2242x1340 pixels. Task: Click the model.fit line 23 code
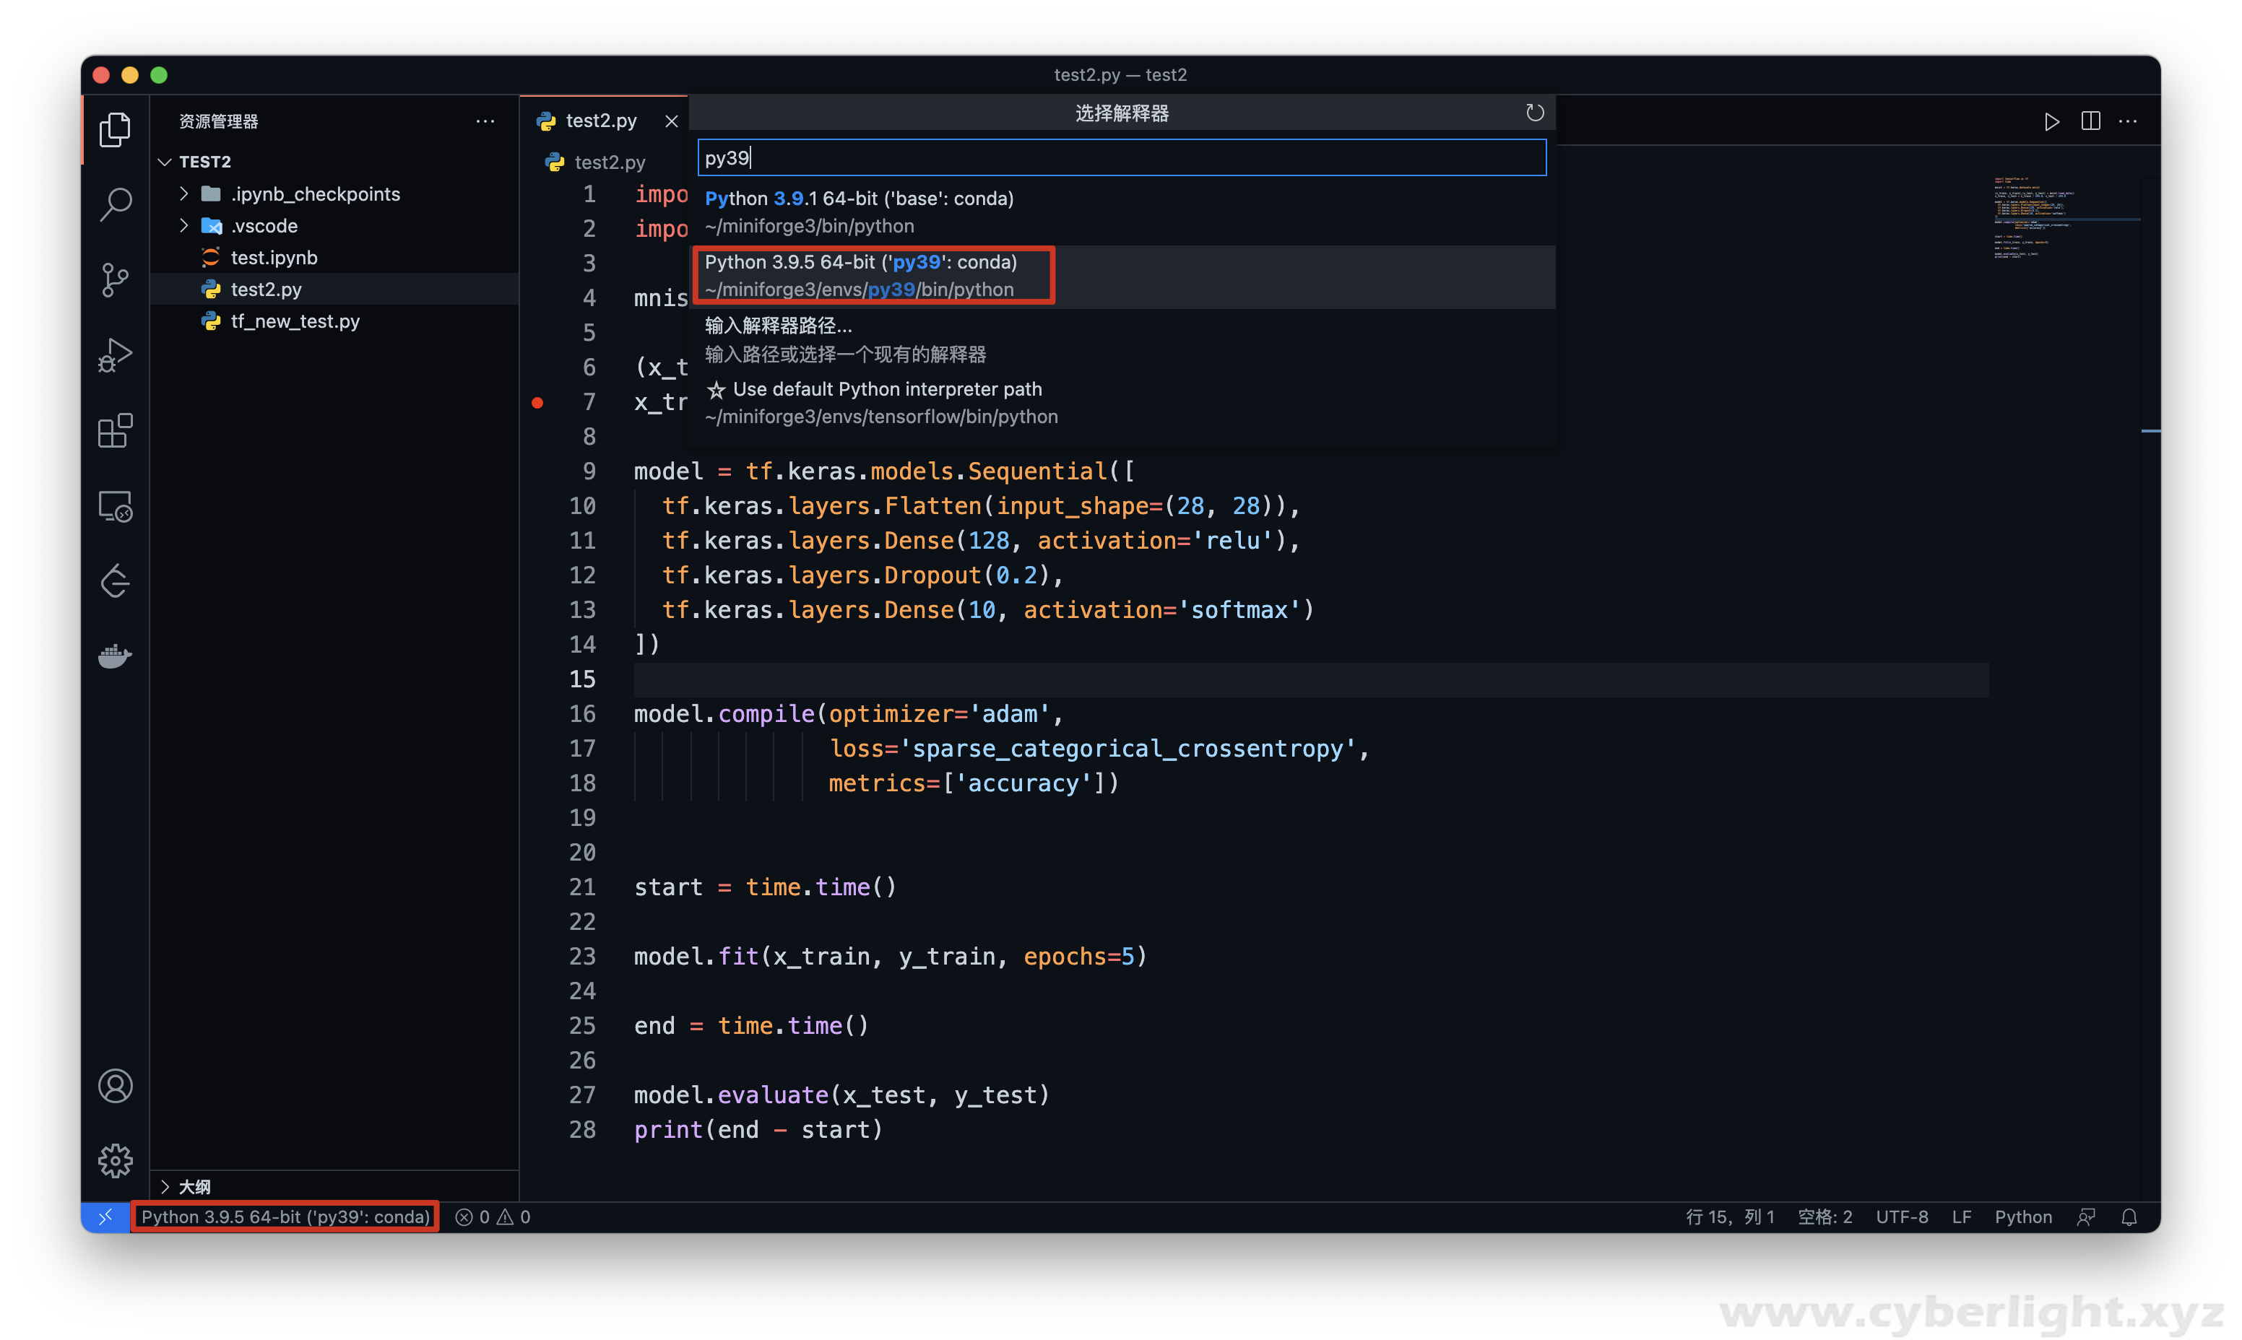[891, 956]
